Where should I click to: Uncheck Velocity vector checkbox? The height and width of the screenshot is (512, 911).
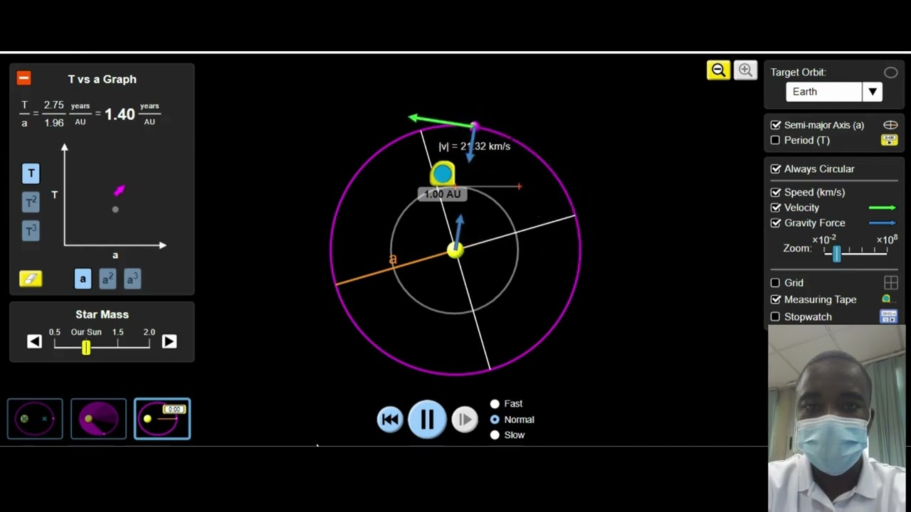[776, 208]
